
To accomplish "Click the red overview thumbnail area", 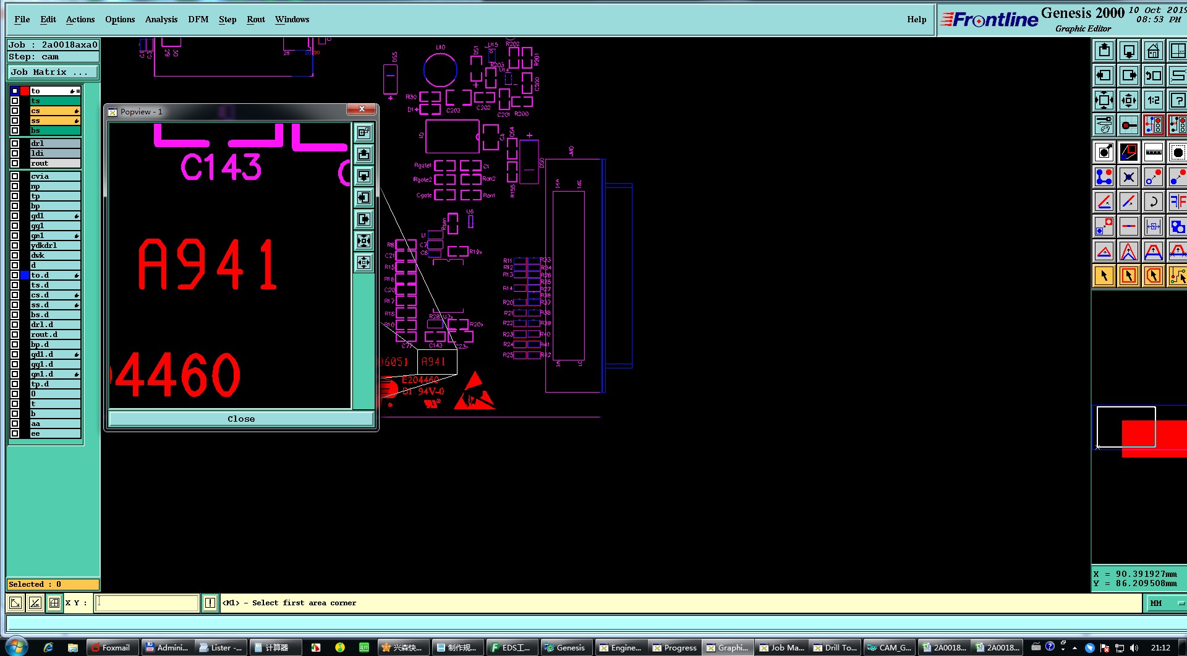I will click(x=1154, y=438).
